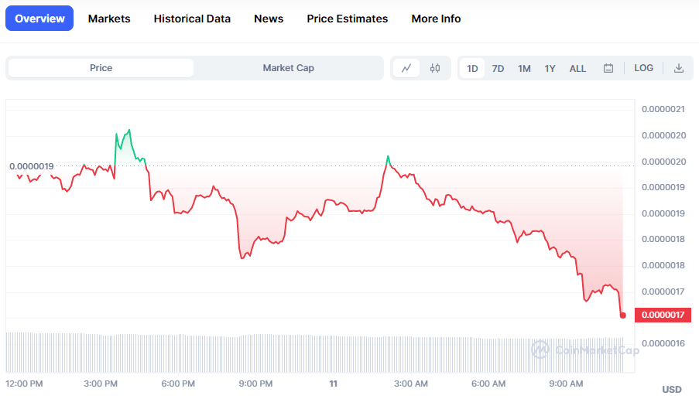Viewport: 699px width, 399px height.
Task: Open the Overview tab
Action: [x=39, y=19]
